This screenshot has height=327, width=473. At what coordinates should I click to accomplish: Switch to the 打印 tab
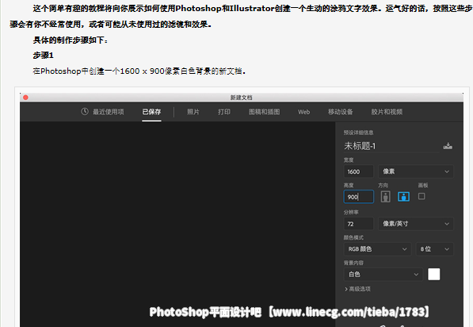coord(224,112)
